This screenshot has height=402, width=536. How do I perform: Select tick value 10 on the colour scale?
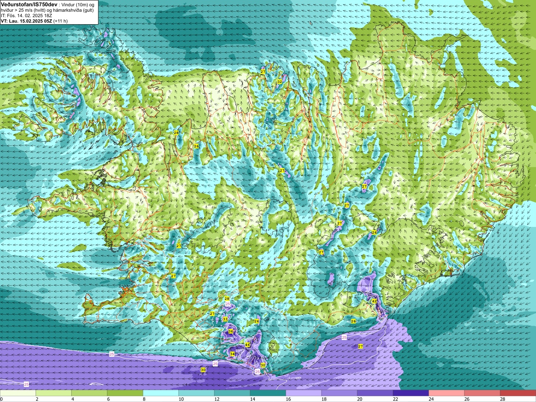click(181, 399)
